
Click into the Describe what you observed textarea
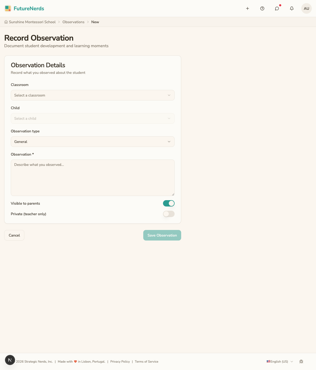93,178
